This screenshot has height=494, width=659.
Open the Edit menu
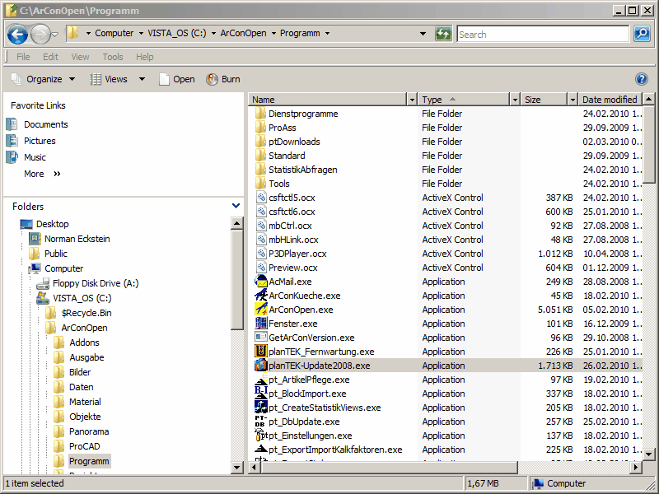51,57
